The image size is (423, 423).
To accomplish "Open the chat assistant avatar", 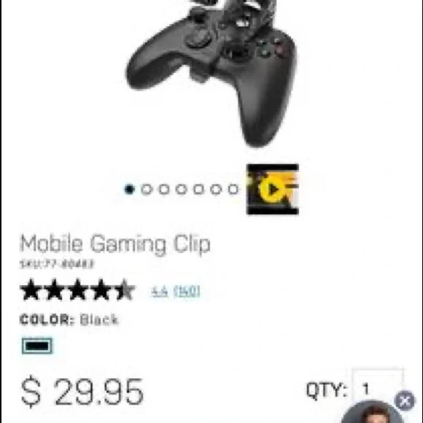I will tap(372, 412).
